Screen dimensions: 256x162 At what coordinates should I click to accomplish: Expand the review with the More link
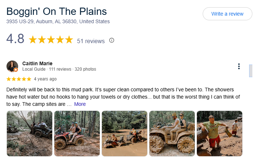pyautogui.click(x=80, y=104)
